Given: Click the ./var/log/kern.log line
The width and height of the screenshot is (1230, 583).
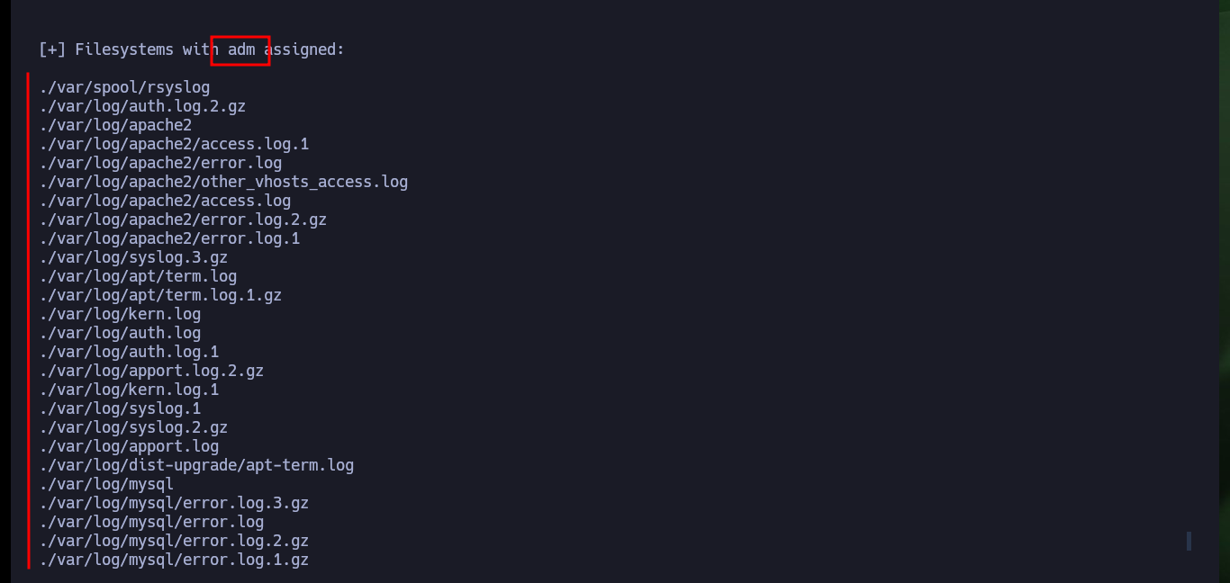Looking at the screenshot, I should [x=120, y=315].
